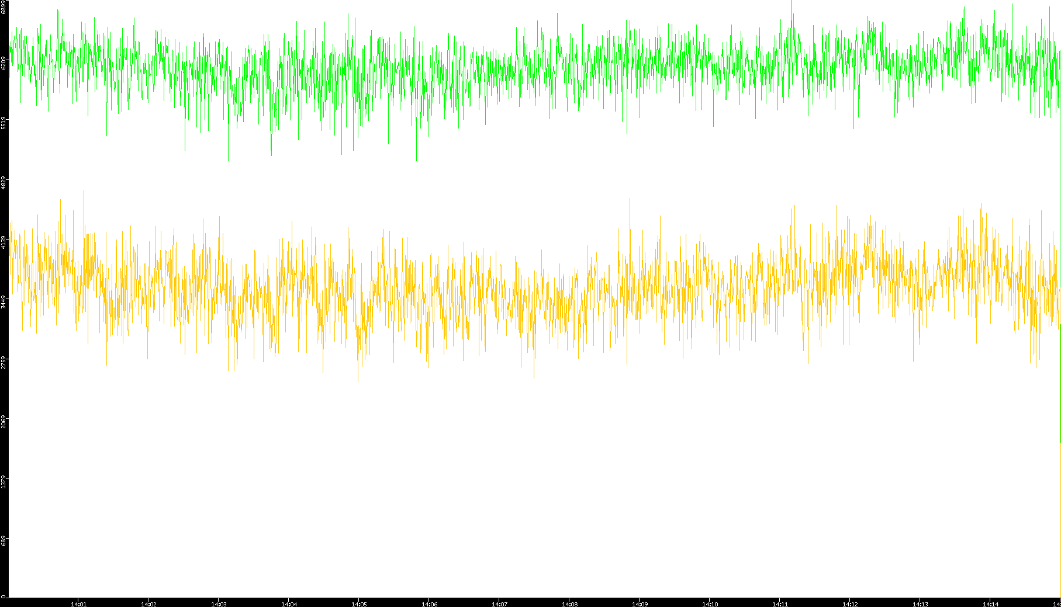Click the 6899 value axis label

pos(4,7)
